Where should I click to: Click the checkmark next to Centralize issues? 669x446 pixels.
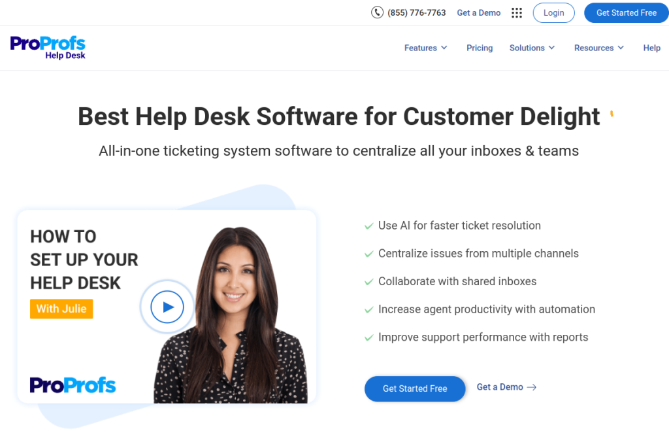(x=369, y=254)
